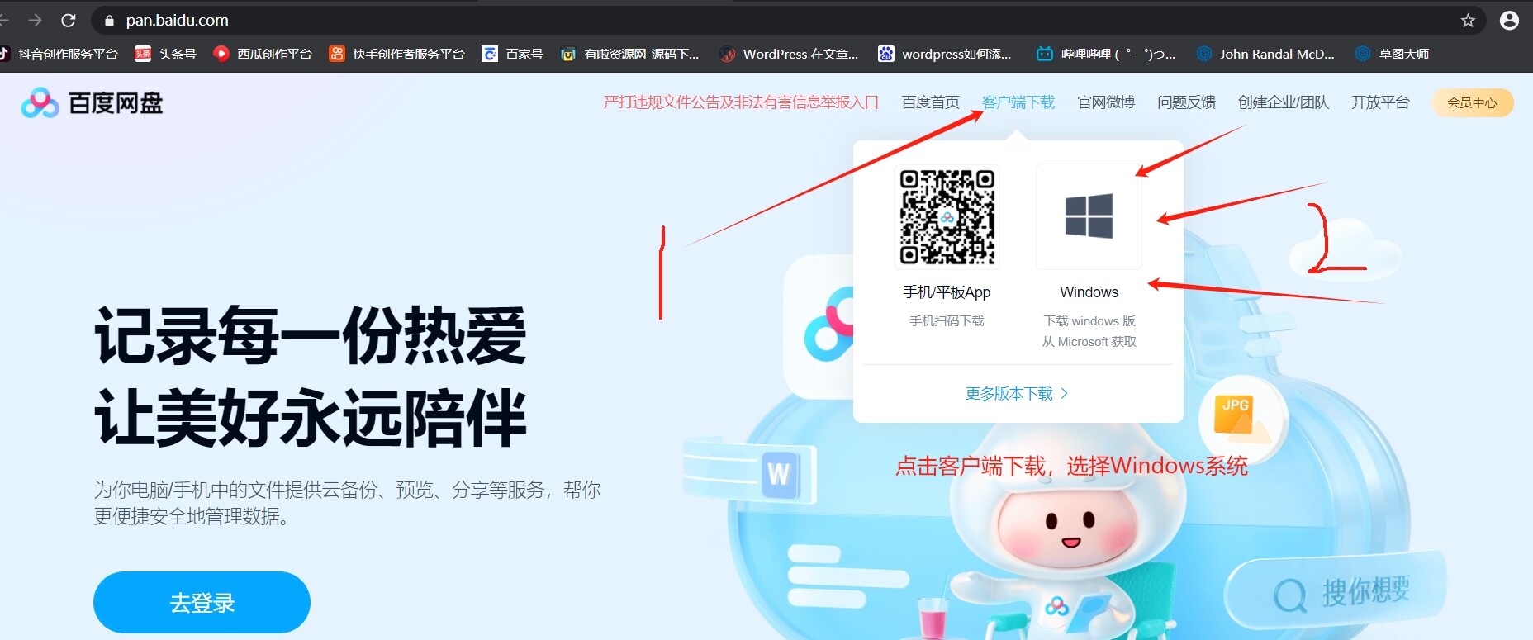1533x640 pixels.
Task: Open the Chrome profile avatar icon
Action: pyautogui.click(x=1509, y=21)
